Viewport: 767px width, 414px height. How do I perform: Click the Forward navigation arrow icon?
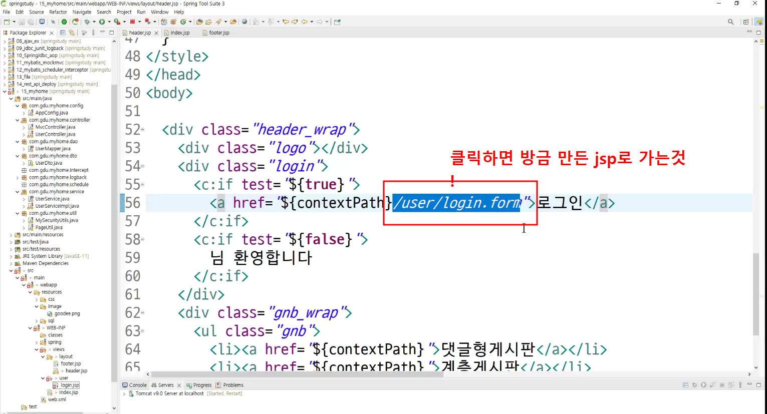tap(319, 22)
